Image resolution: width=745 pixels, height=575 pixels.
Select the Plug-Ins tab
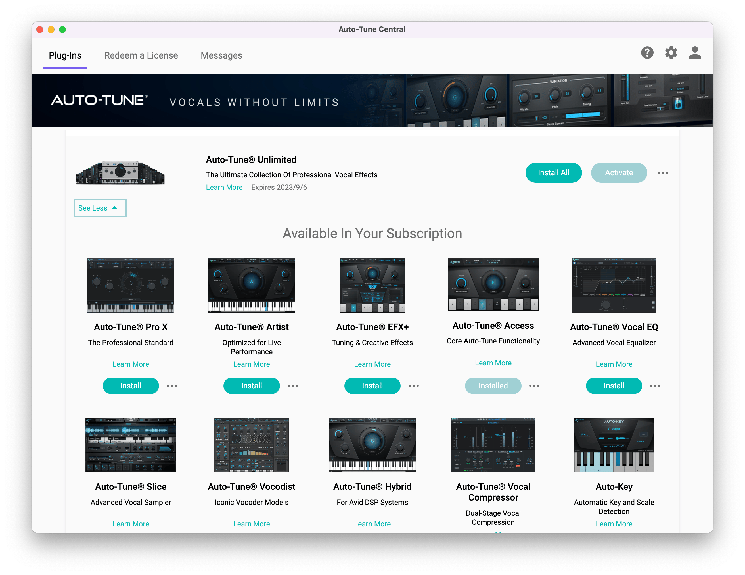[x=65, y=55]
